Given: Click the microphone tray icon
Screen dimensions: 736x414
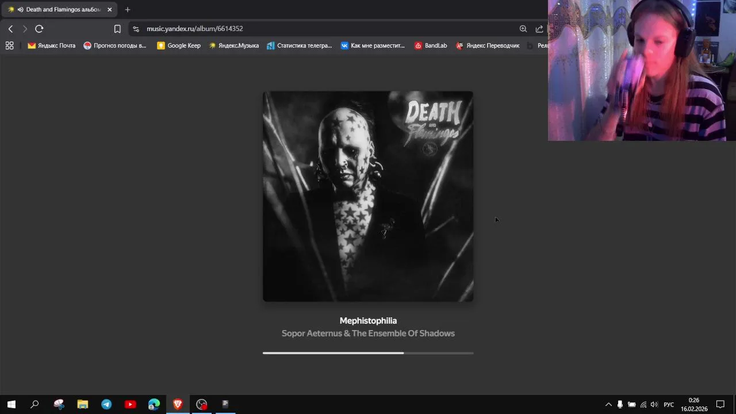Looking at the screenshot, I should [x=620, y=404].
